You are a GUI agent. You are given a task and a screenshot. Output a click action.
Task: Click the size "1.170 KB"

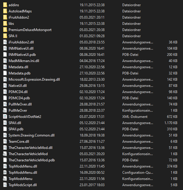click(x=171, y=123)
